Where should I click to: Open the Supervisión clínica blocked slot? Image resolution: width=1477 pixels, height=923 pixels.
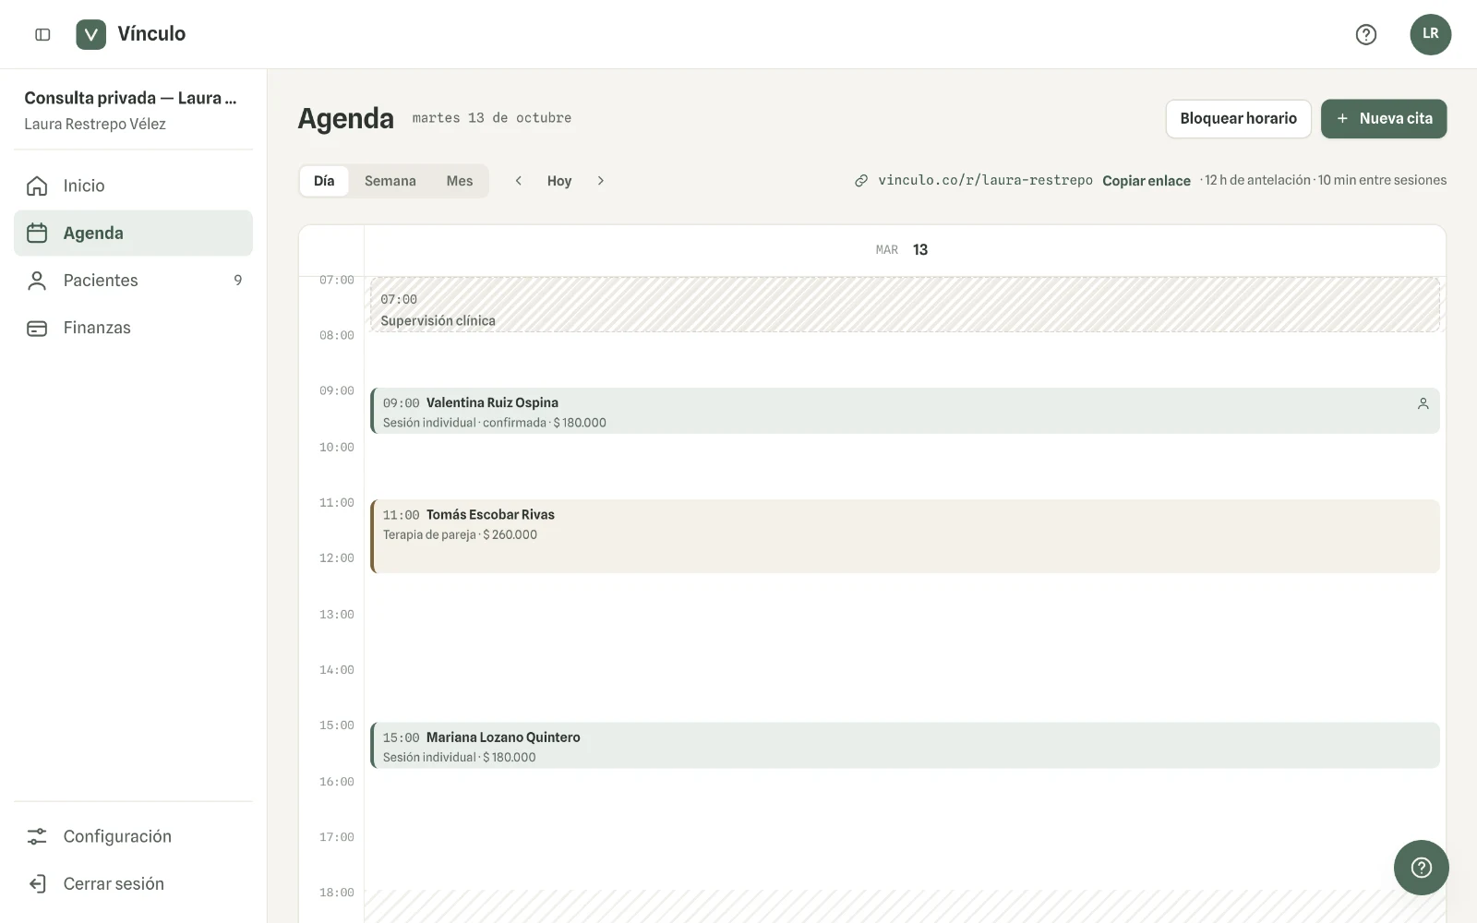(905, 305)
